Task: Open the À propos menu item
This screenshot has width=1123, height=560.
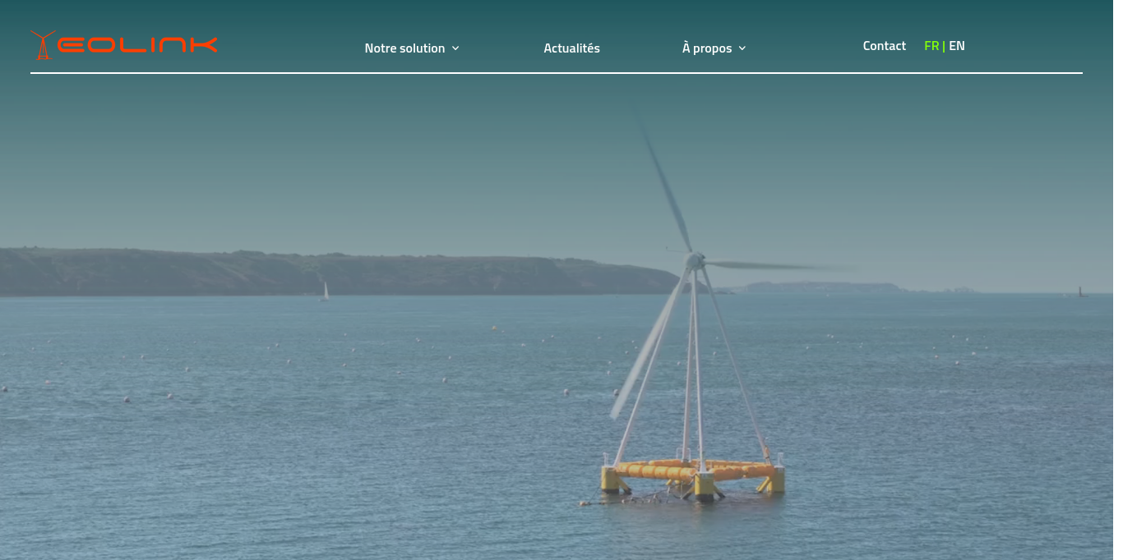Action: (x=706, y=48)
